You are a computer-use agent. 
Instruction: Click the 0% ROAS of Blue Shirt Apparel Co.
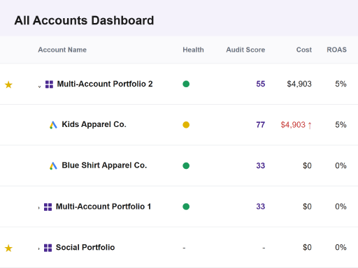341,165
